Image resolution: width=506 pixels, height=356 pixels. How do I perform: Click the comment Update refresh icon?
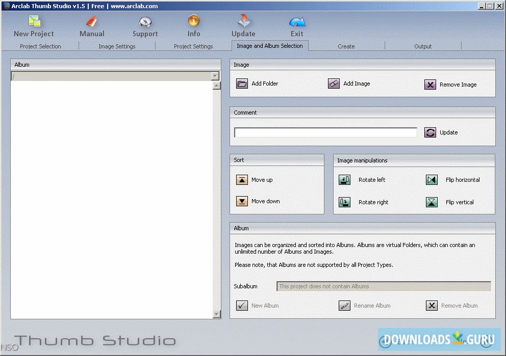(x=430, y=132)
